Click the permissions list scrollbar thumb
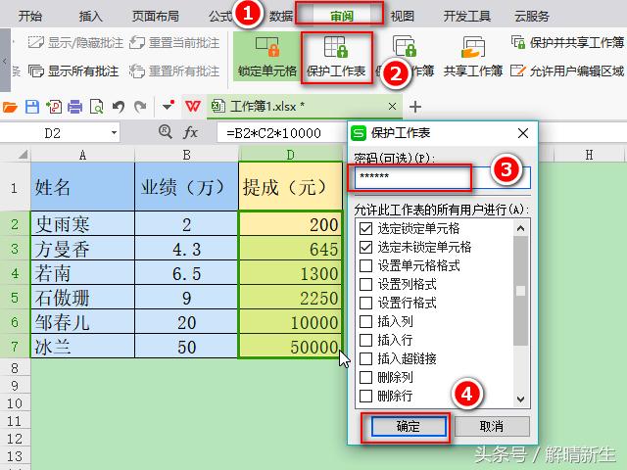The image size is (627, 470). point(520,291)
